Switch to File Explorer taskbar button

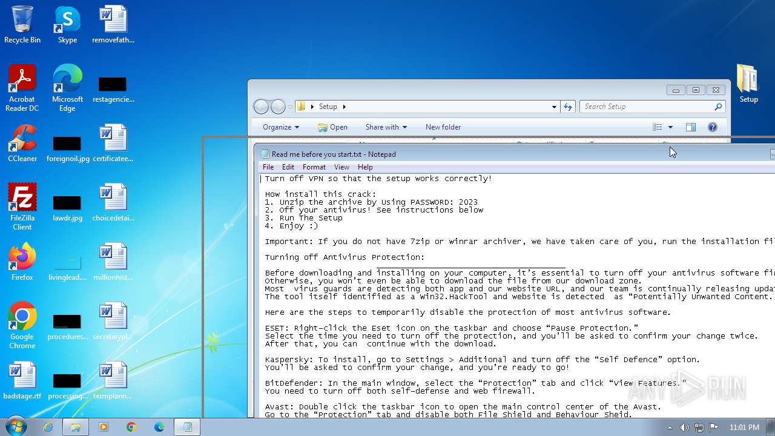point(76,427)
